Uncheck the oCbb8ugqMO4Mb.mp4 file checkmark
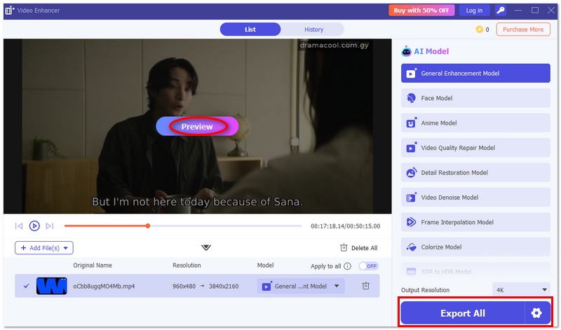561x330 pixels. (x=26, y=286)
